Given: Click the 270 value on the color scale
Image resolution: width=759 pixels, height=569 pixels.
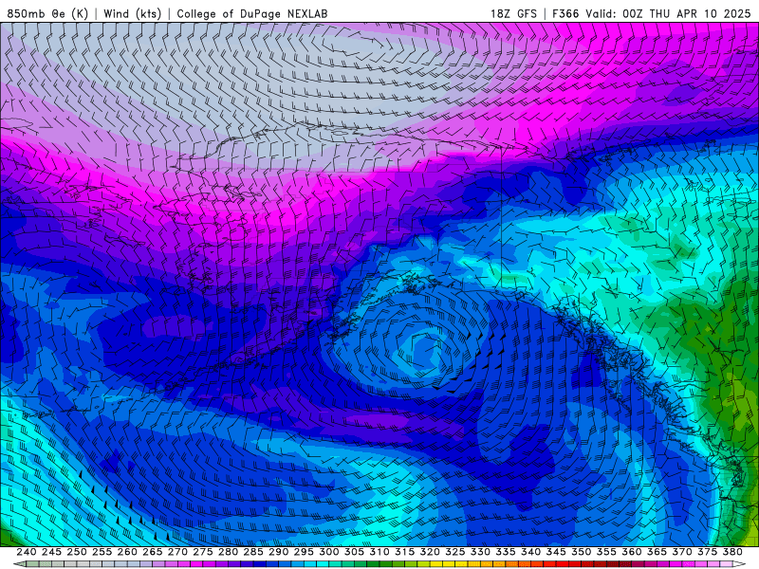Looking at the screenshot, I should [x=177, y=552].
